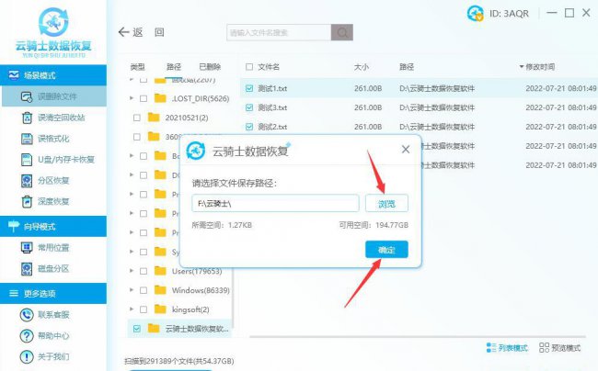Uncheck 云骑士数据恢复软件 folder checkbox
The width and height of the screenshot is (598, 371).
(x=137, y=329)
